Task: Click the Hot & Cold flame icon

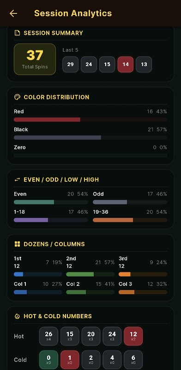Action: pos(17,316)
